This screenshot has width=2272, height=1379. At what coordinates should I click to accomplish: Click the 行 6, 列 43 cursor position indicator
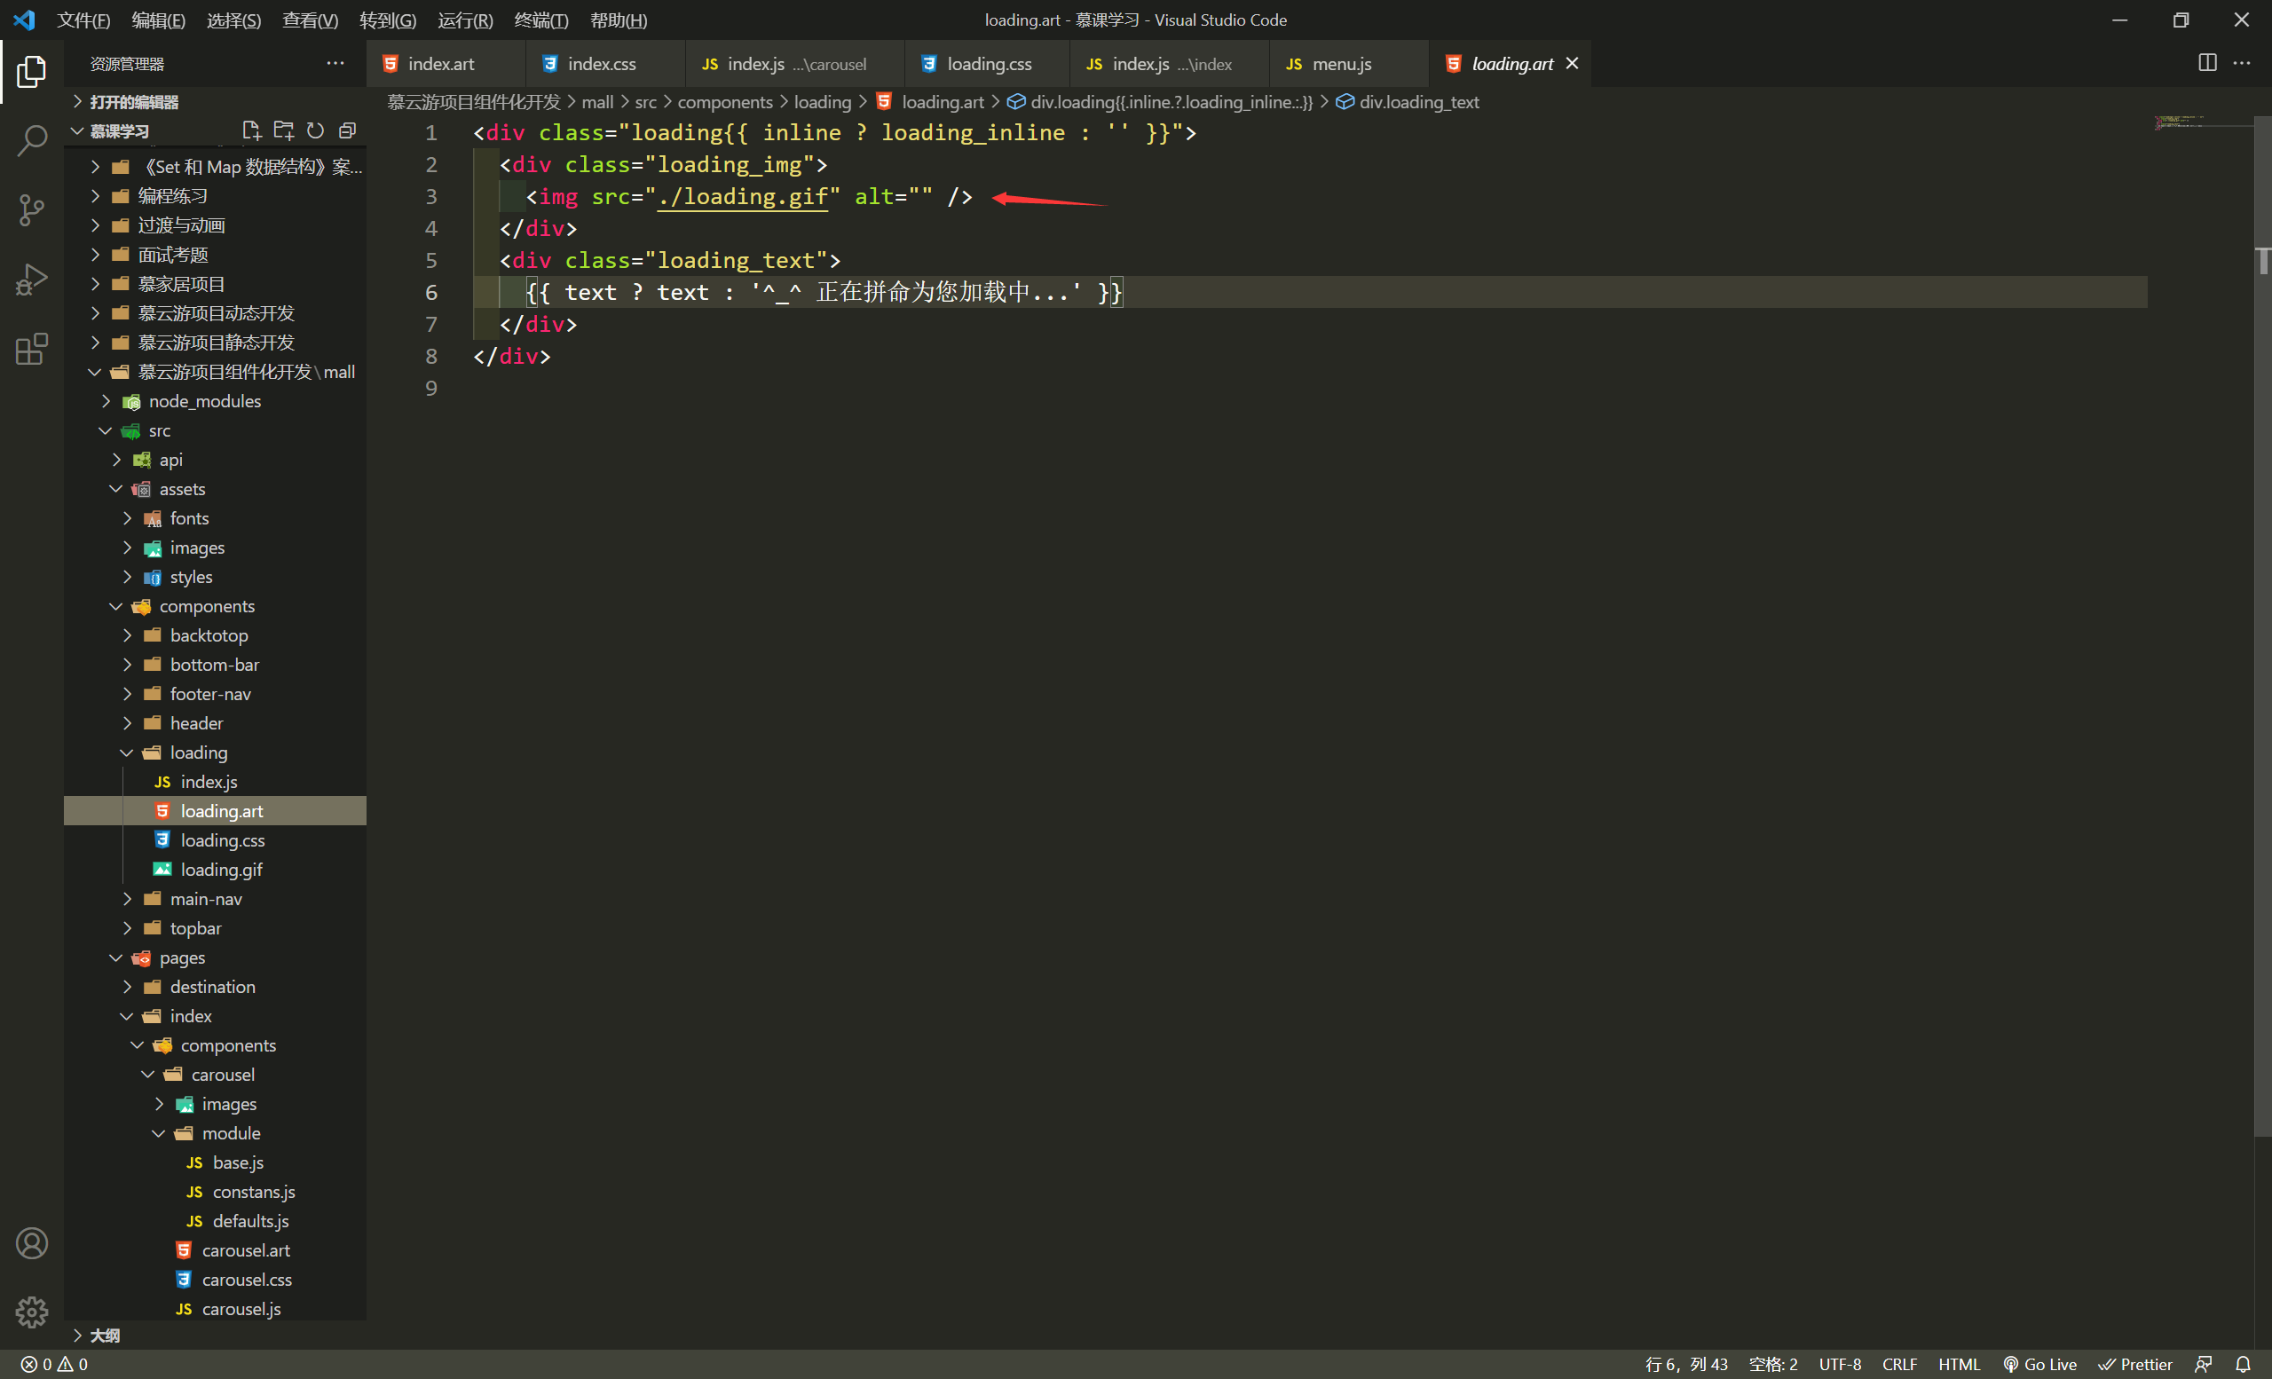(1685, 1364)
